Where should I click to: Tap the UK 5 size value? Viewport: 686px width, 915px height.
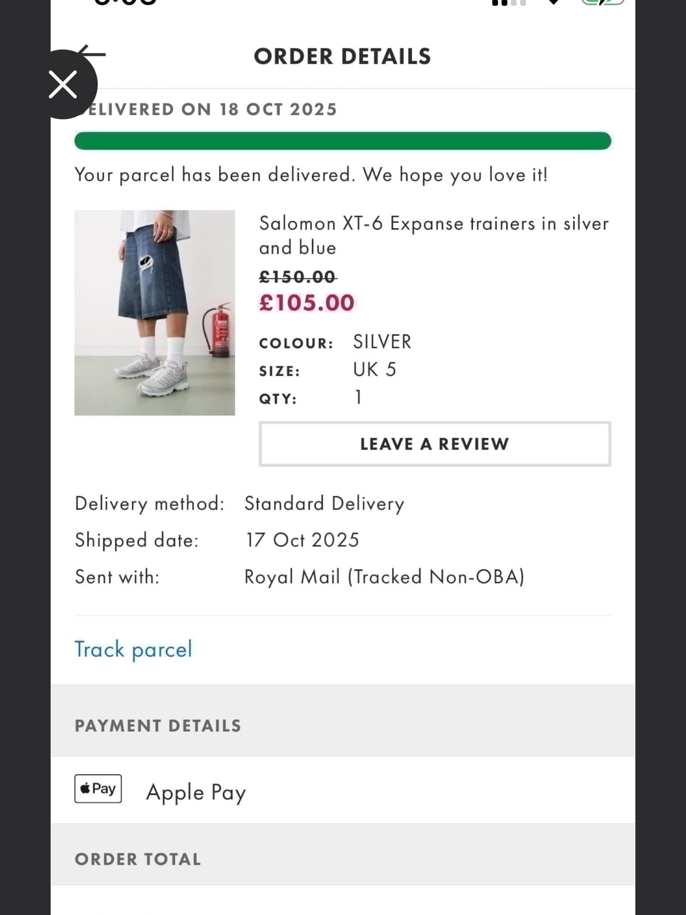(x=375, y=370)
